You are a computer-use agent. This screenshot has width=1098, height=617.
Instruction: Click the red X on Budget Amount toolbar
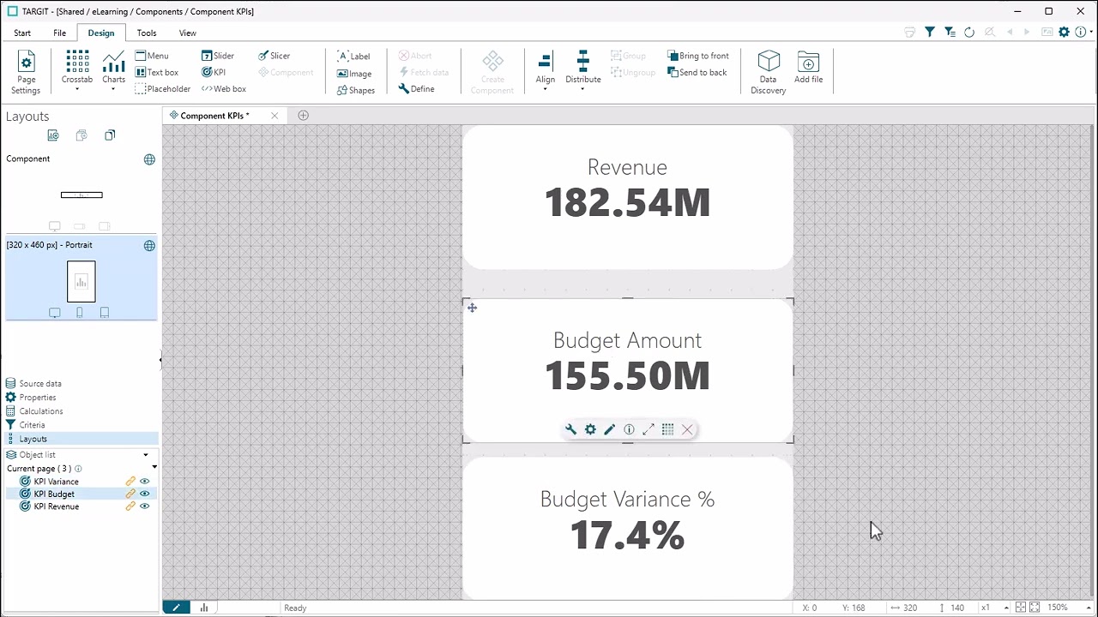click(687, 429)
